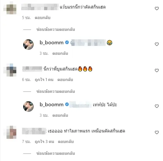Image resolution: width=163 pixels, height=161 pixels.
Task: View the ถูกใจ 1 คน likes list
Action: coord(44,80)
